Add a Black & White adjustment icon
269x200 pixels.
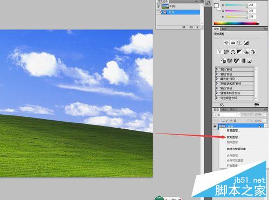point(239,51)
